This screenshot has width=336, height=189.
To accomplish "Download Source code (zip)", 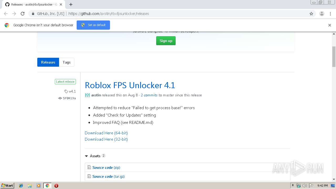I will click(106, 167).
